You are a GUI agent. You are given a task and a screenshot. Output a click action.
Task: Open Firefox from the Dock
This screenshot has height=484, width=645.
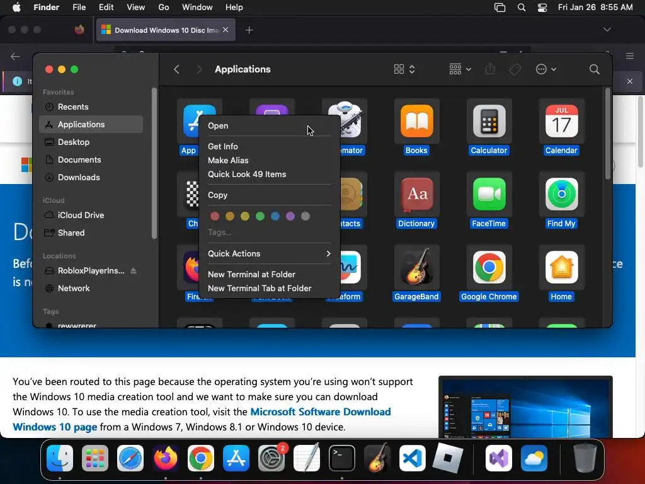pos(166,458)
